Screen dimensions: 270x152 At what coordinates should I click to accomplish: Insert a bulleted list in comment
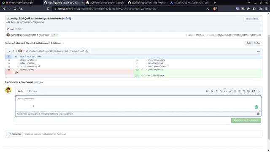(x=235, y=91)
